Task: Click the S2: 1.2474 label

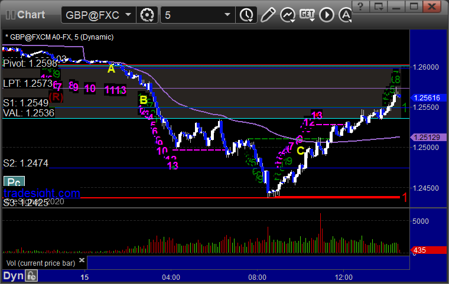Action: point(26,163)
